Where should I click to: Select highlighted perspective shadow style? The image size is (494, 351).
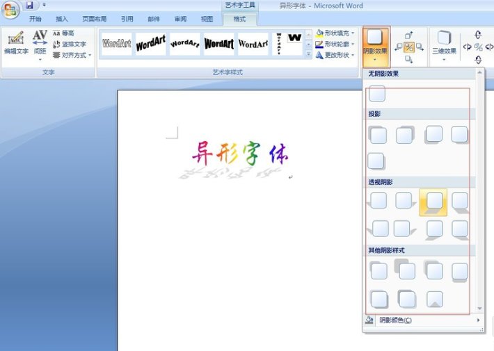click(433, 202)
